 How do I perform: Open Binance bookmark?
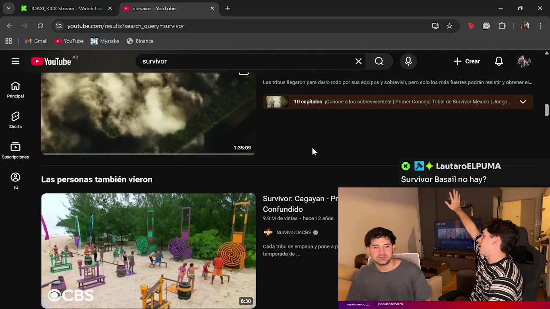140,41
